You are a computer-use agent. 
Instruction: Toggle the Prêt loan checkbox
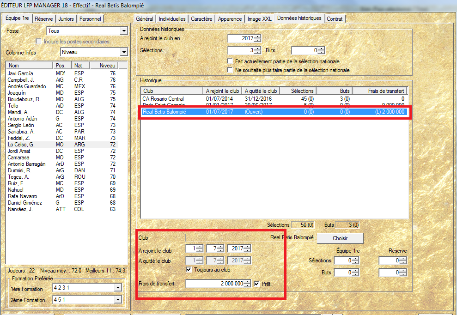(x=257, y=284)
